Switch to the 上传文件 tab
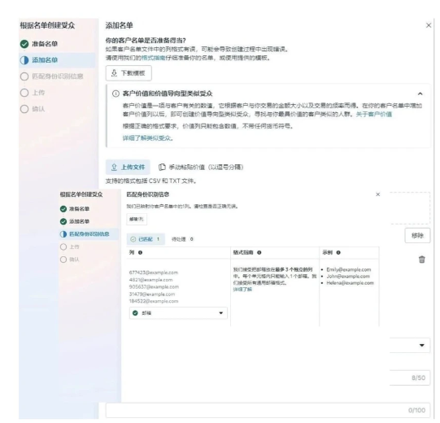Viewport: 440px width, 423px height. (128, 167)
